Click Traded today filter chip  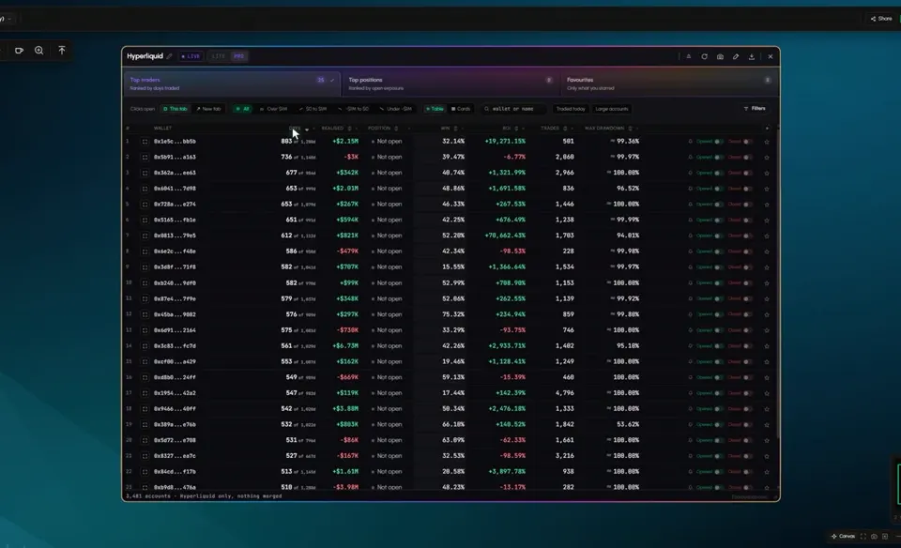[571, 109]
